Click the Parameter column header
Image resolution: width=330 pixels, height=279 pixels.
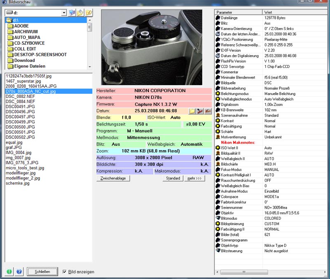click(238, 12)
